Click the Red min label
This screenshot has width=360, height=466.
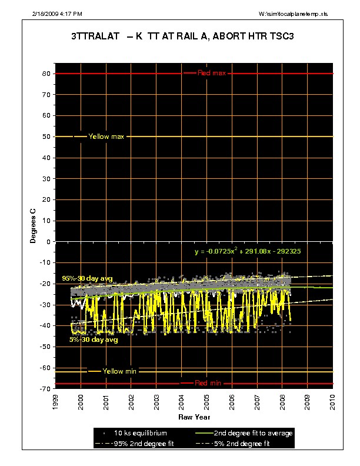[208, 383]
